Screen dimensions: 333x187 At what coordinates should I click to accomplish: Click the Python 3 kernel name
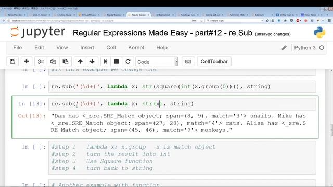click(305, 48)
